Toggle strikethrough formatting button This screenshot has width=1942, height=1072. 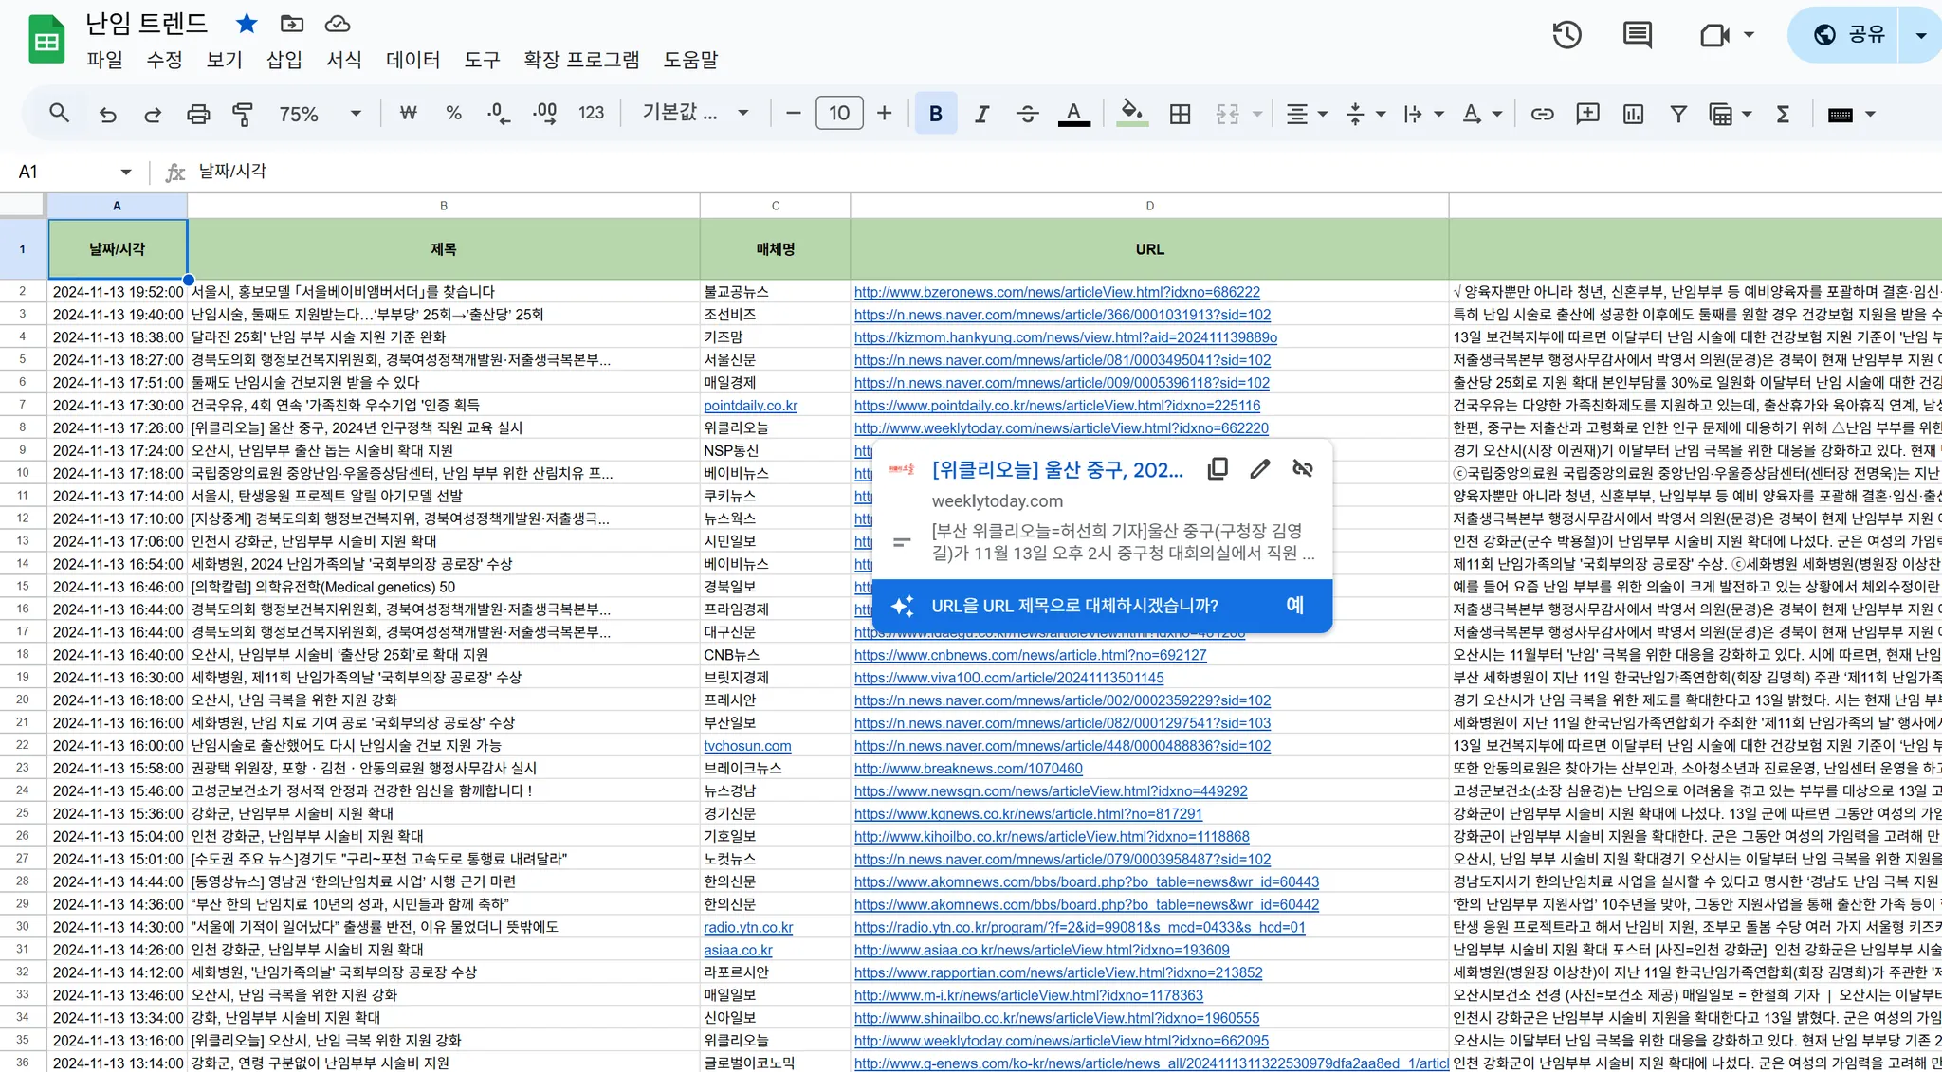tap(1027, 114)
